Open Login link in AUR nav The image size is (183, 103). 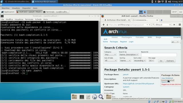[x=131, y=42]
